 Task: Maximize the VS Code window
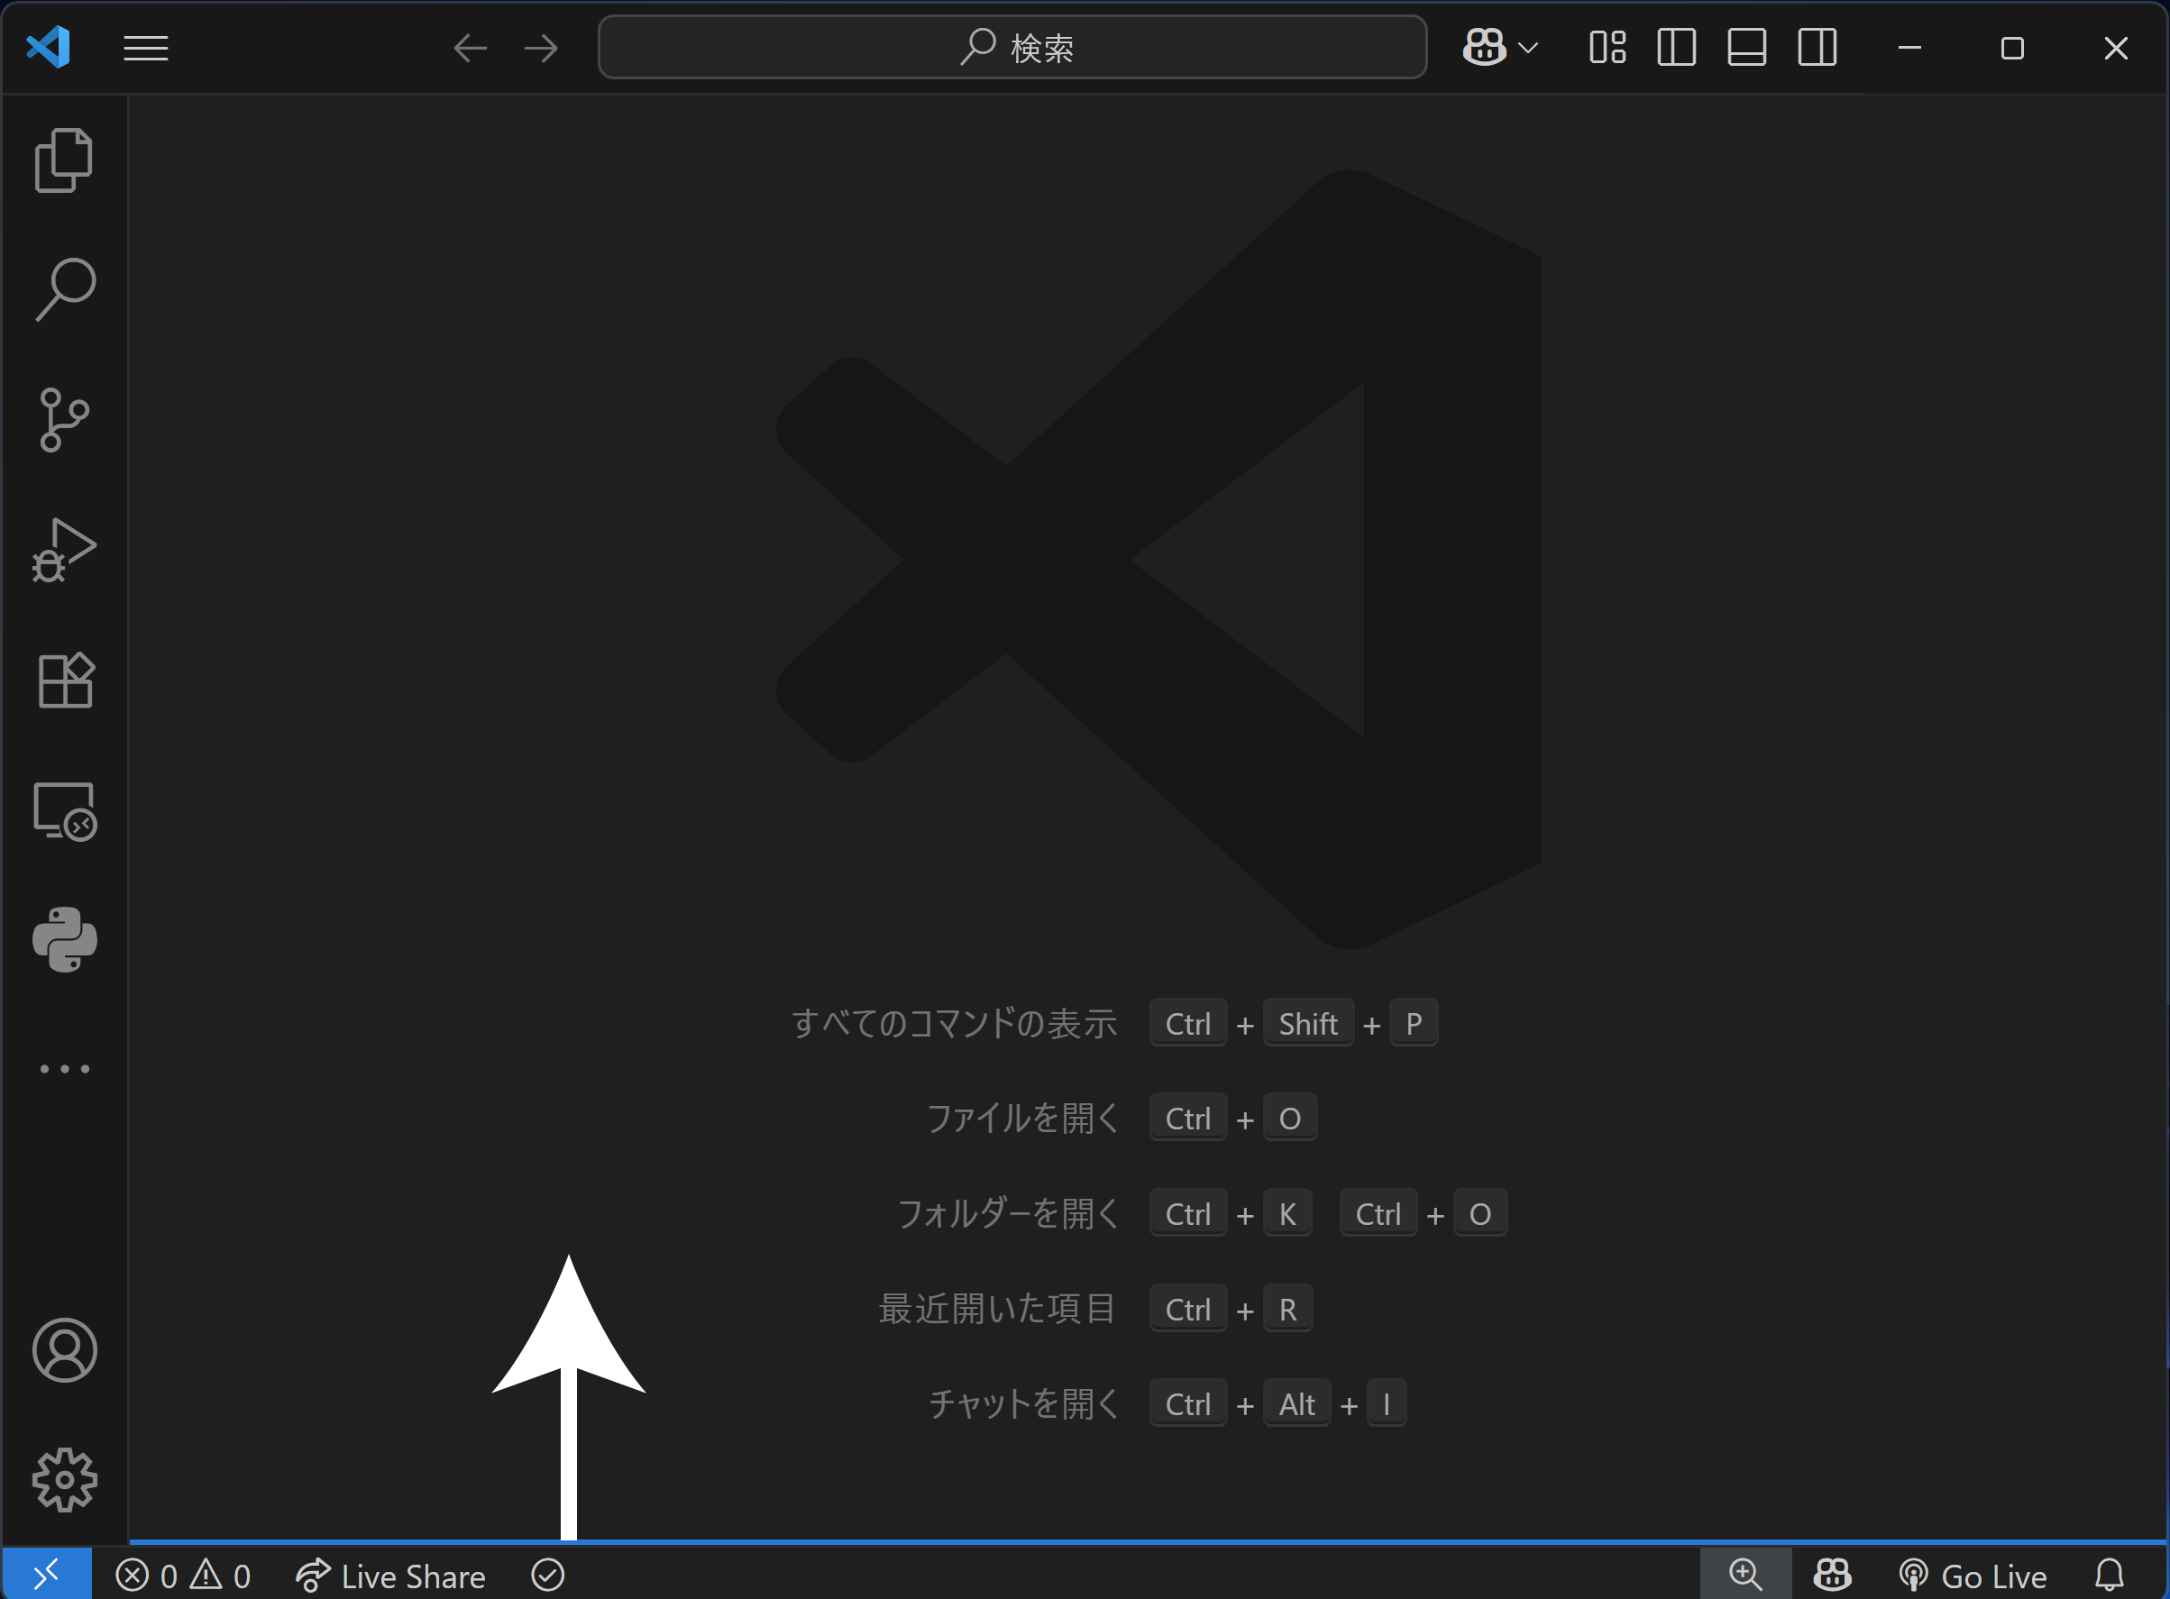point(2012,48)
